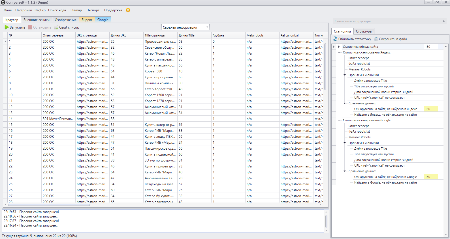Click log entry 22:19:53 Парсинг сайта завершен
Image resolution: width=450 pixels, height=239 pixels.
click(31, 212)
